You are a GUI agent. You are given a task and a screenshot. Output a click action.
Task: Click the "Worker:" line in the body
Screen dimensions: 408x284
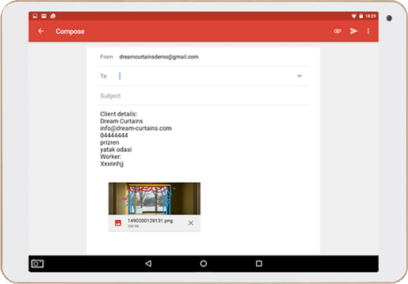point(111,157)
